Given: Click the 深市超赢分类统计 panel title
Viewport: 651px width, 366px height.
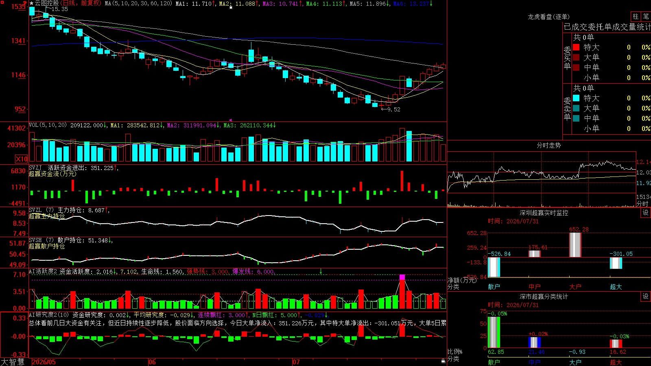Looking at the screenshot, I should click(x=544, y=296).
